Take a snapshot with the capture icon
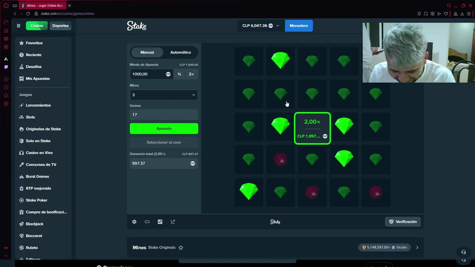The width and height of the screenshot is (475, 267). [x=426, y=14]
